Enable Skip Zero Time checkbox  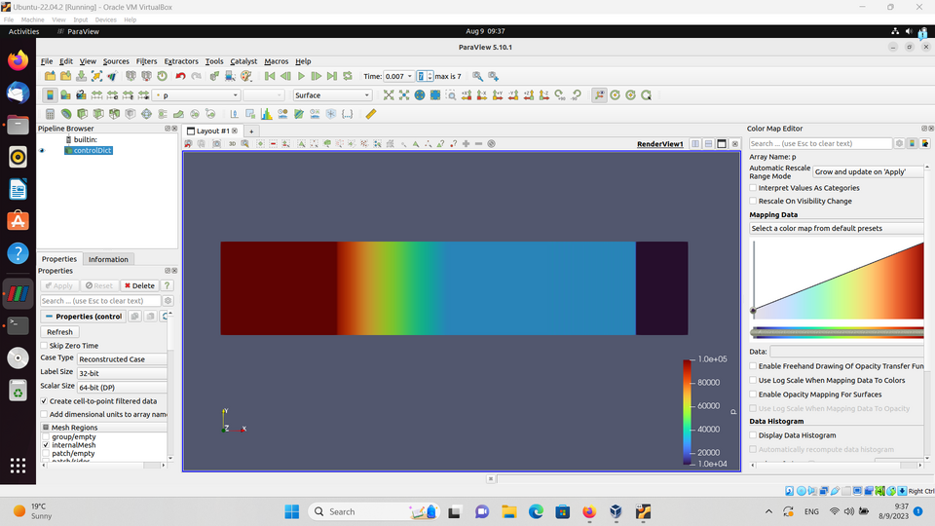[44, 346]
